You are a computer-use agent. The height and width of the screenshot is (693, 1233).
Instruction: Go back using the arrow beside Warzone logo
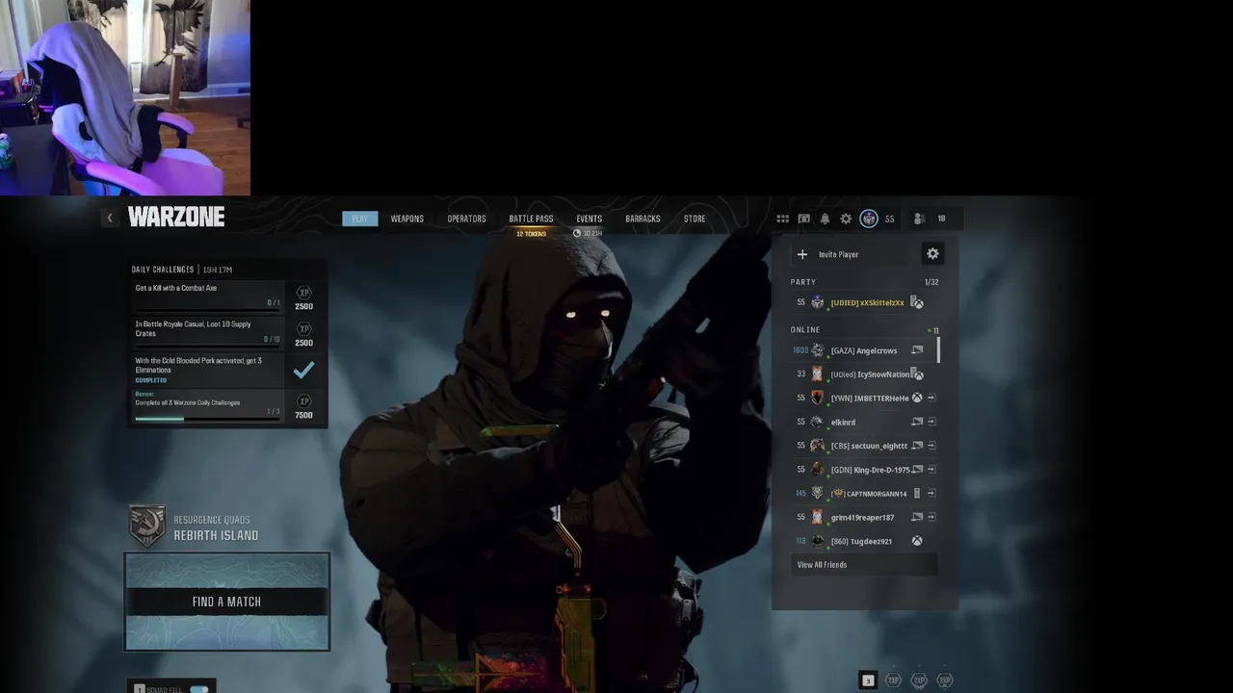coord(110,218)
